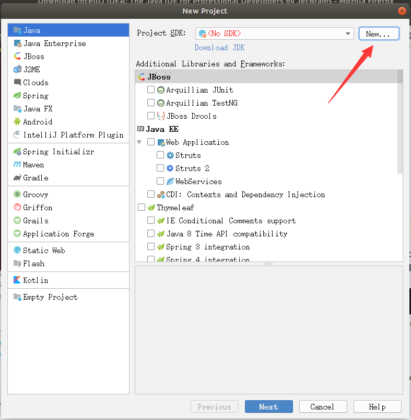The image size is (411, 420).
Task: Enable the WebServices checkbox
Action: coord(160,181)
